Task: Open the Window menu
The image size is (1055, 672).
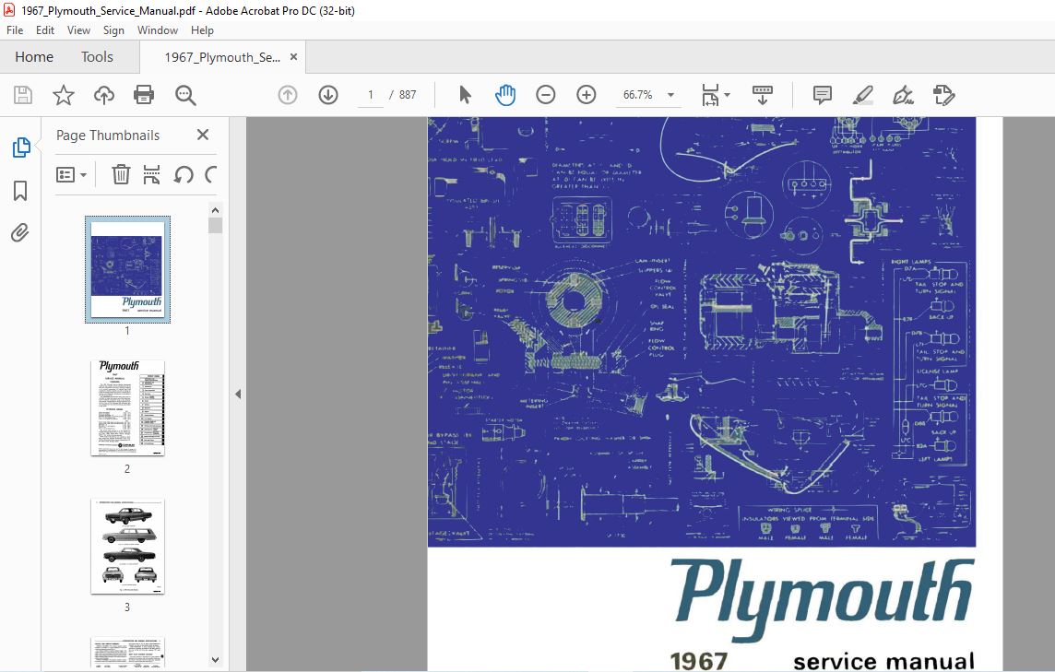Action: point(158,30)
